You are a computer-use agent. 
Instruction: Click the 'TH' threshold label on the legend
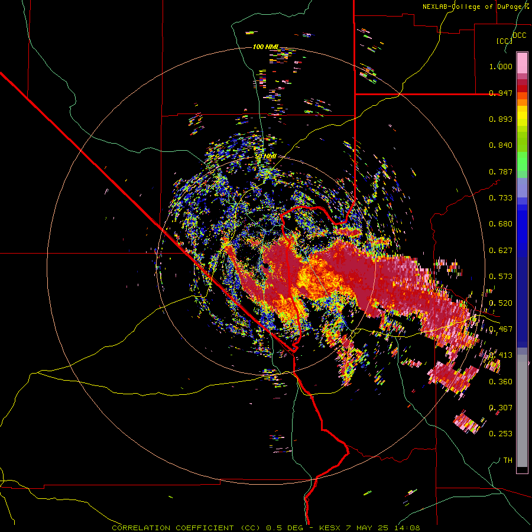[x=508, y=460]
